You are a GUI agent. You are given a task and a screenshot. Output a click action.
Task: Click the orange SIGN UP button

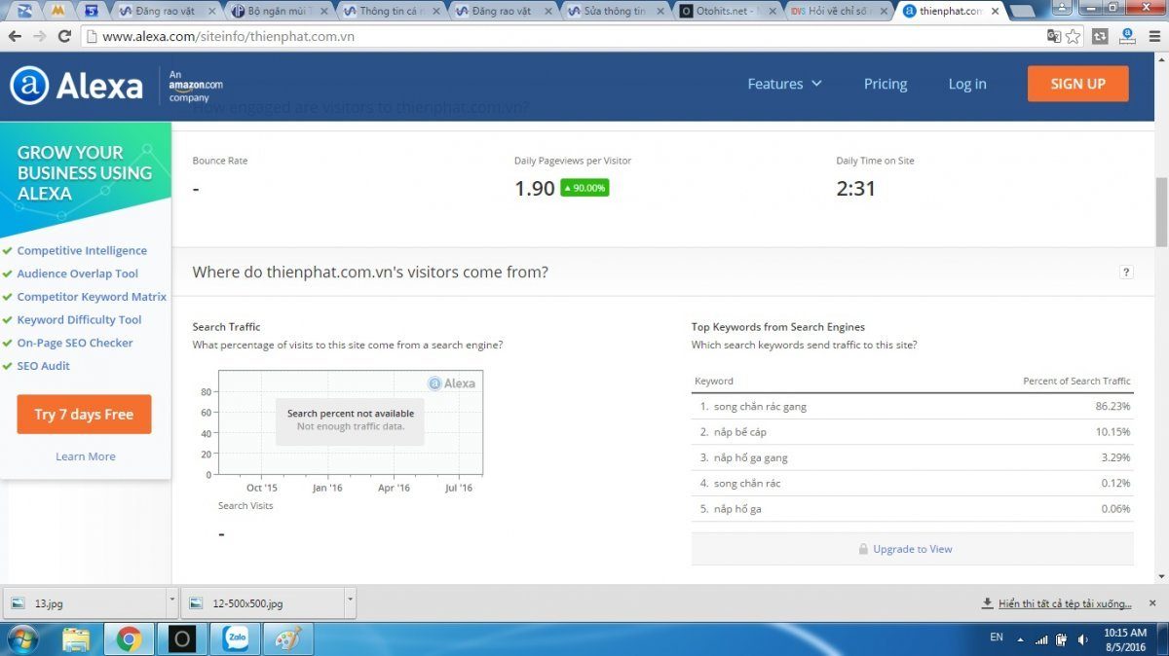click(x=1077, y=84)
